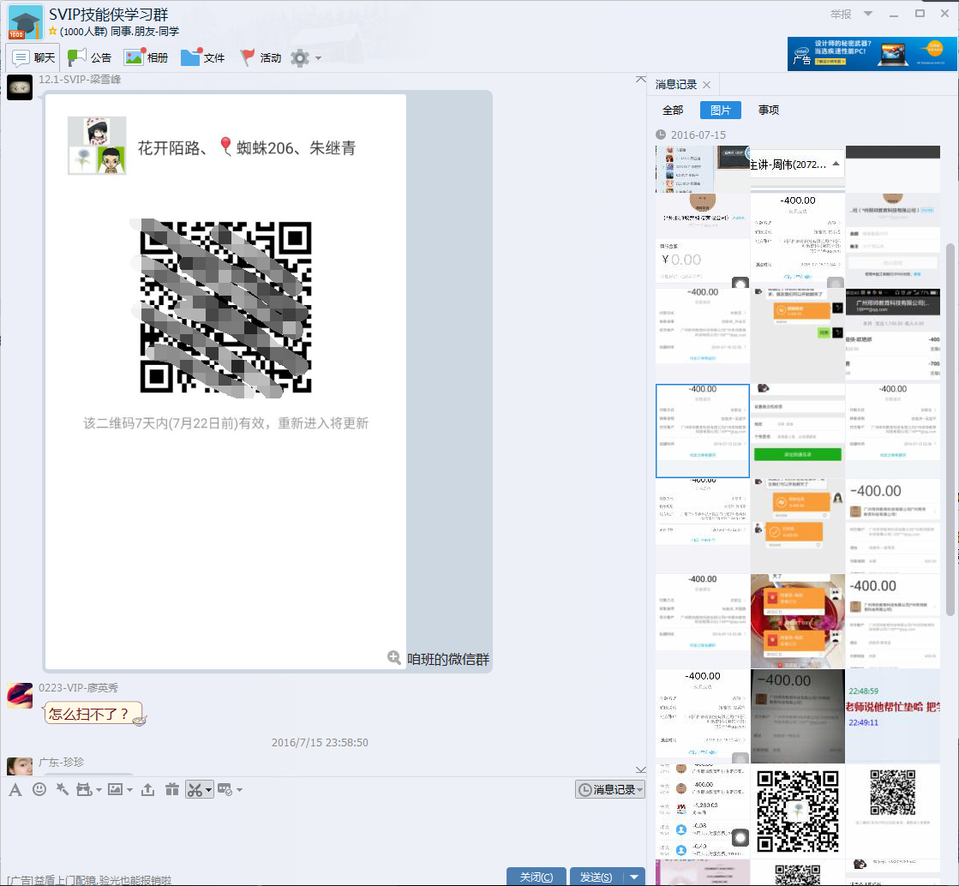Click the upload file icon above the input box

[x=147, y=789]
